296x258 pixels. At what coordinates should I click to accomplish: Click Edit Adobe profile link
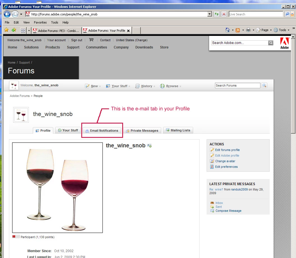pos(227,155)
